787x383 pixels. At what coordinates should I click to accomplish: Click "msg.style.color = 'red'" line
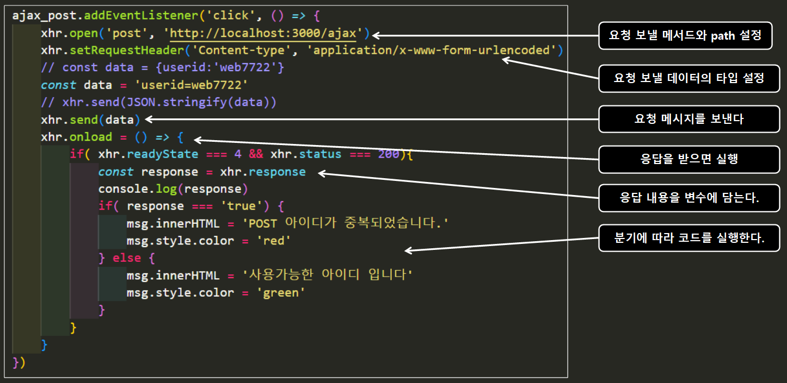pyautogui.click(x=209, y=241)
